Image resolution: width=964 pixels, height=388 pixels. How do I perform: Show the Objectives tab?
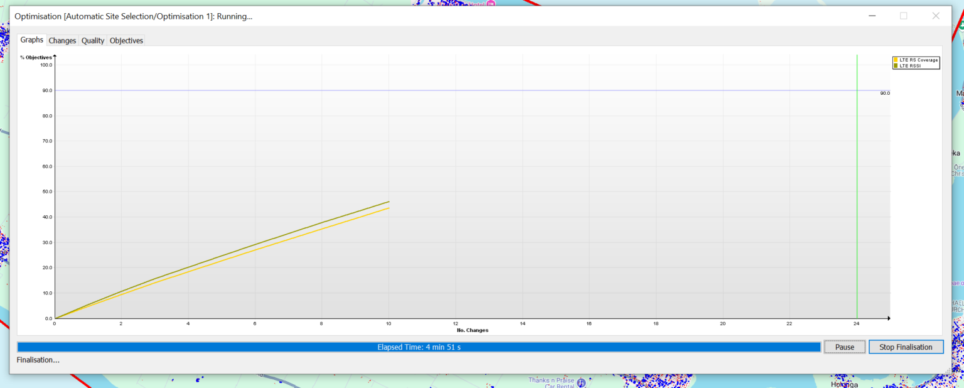tap(126, 41)
